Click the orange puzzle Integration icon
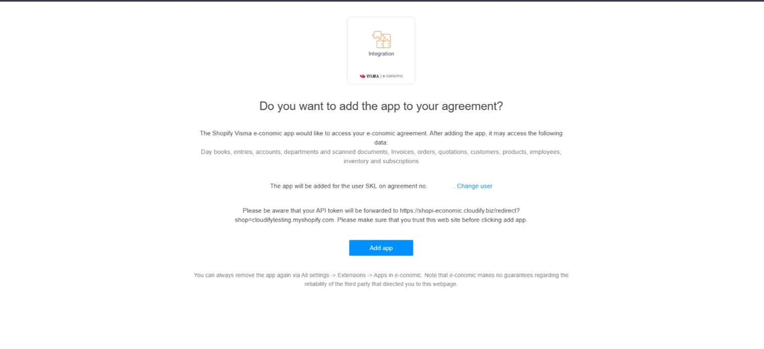 [381, 39]
